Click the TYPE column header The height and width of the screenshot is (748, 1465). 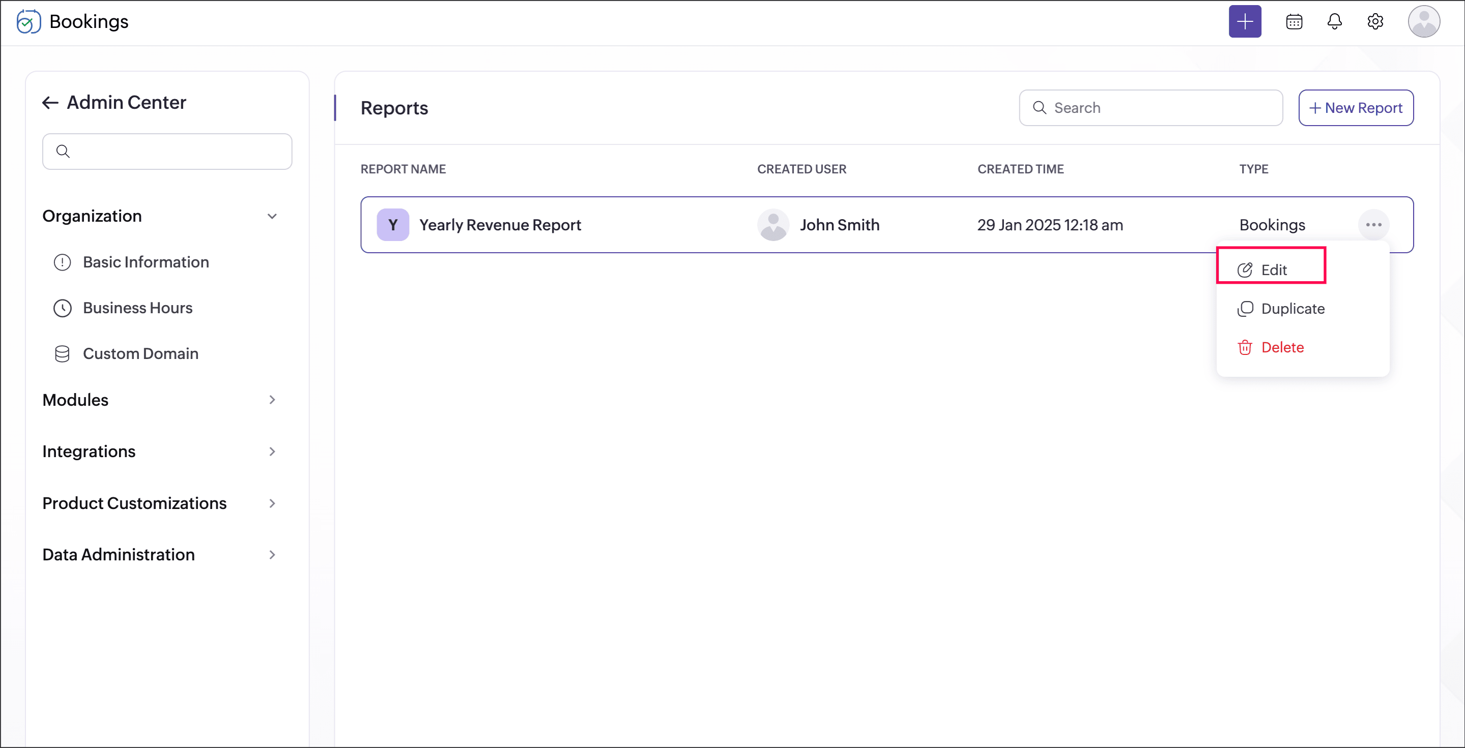(x=1253, y=169)
